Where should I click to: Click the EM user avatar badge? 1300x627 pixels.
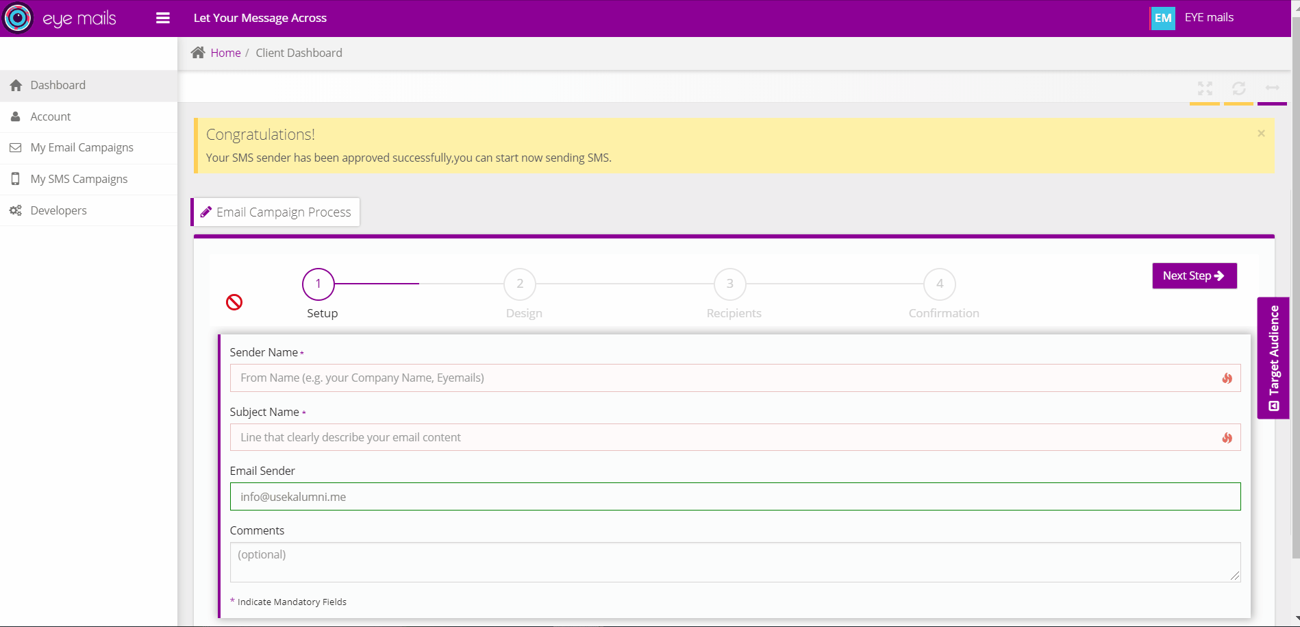pyautogui.click(x=1163, y=18)
